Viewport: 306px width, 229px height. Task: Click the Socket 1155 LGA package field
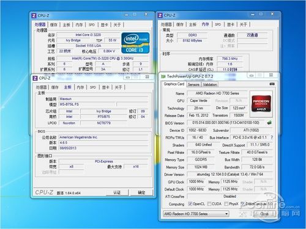88,46
